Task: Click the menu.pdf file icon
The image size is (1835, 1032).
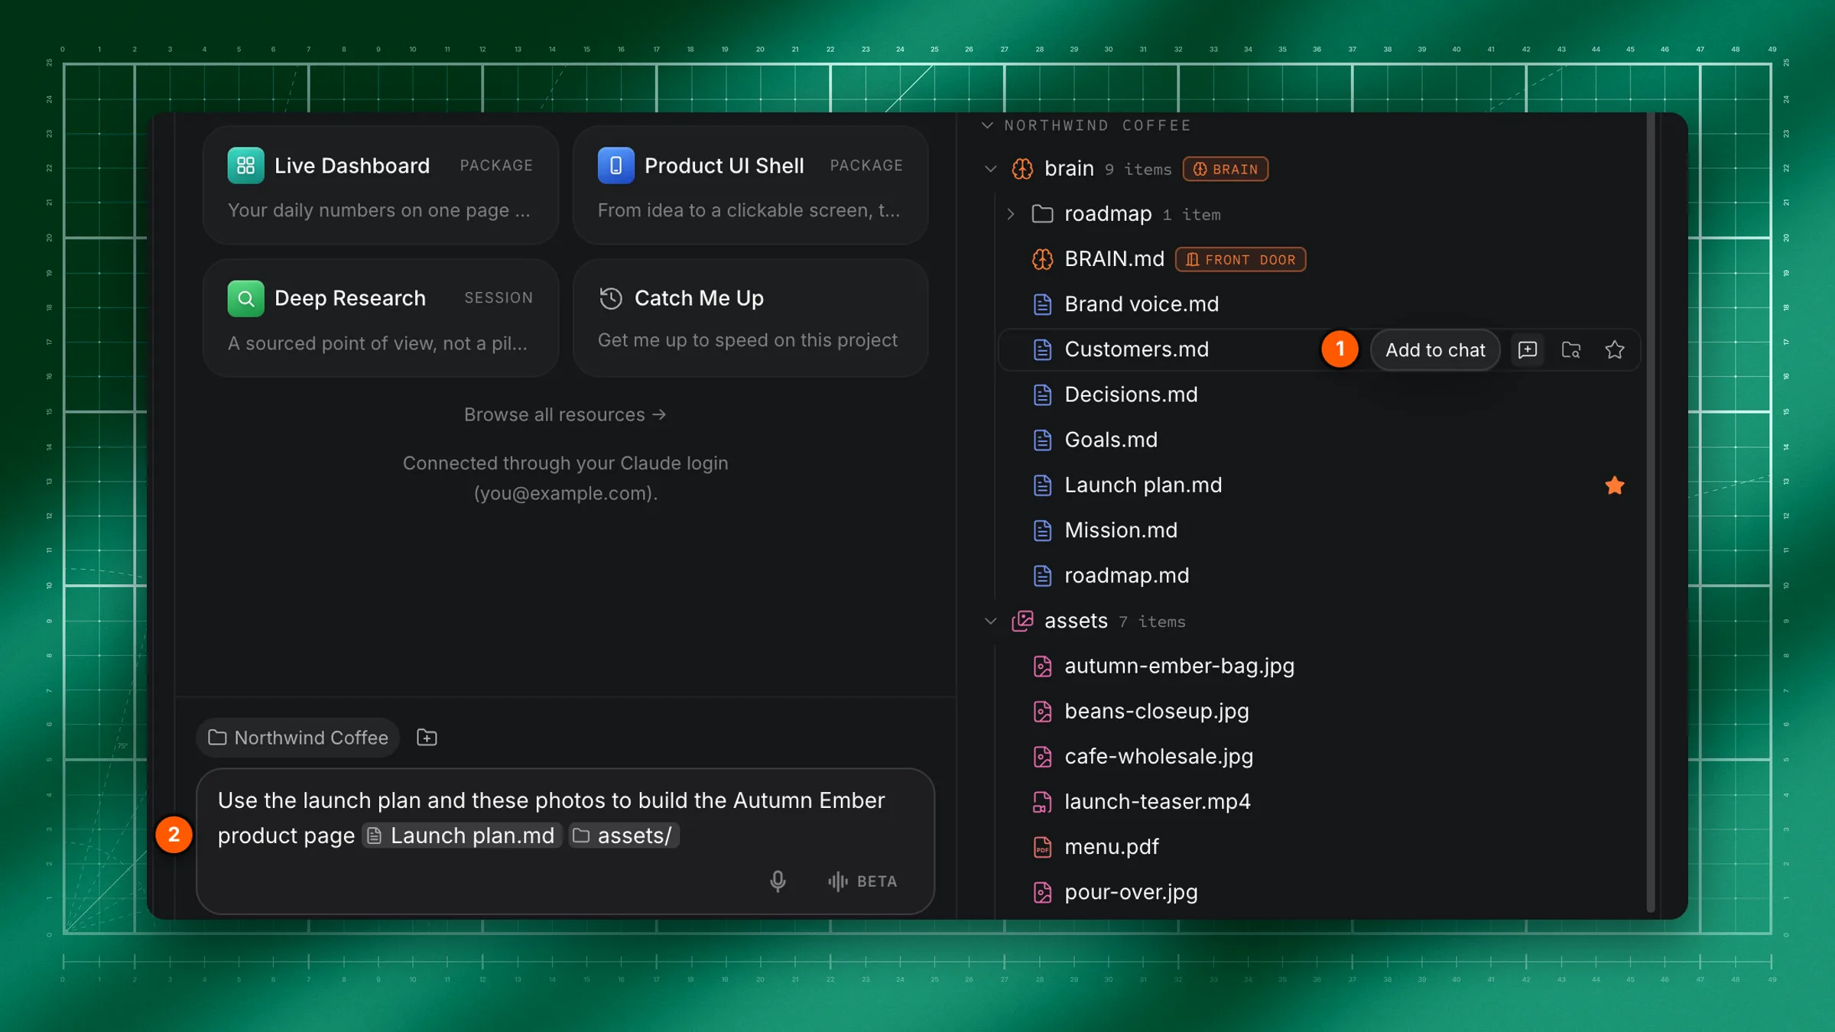Action: (1042, 847)
